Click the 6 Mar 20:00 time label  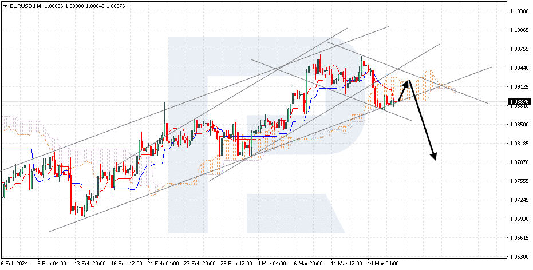(308, 264)
